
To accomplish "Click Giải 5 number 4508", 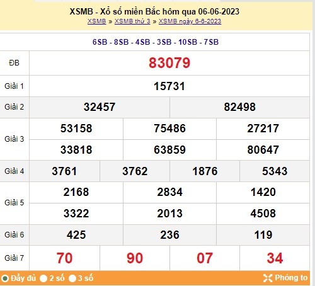I will click(x=263, y=214).
